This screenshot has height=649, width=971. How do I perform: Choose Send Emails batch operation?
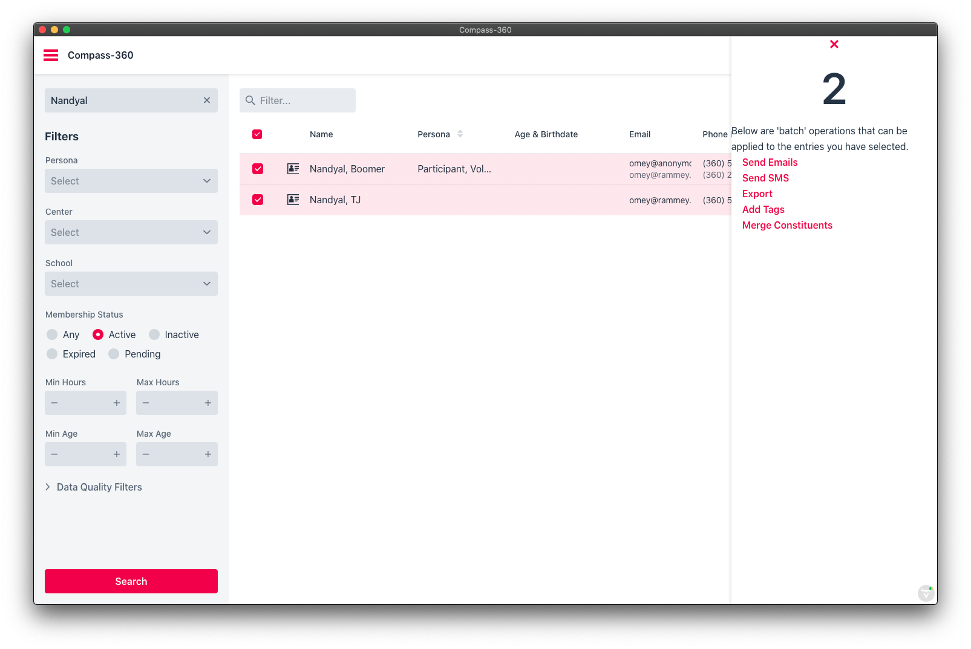[x=770, y=162]
